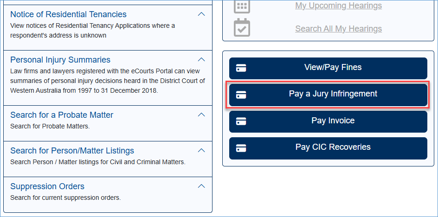The width and height of the screenshot is (438, 217).
Task: Go to the Search for a Probate Matter heading
Action: (x=62, y=115)
